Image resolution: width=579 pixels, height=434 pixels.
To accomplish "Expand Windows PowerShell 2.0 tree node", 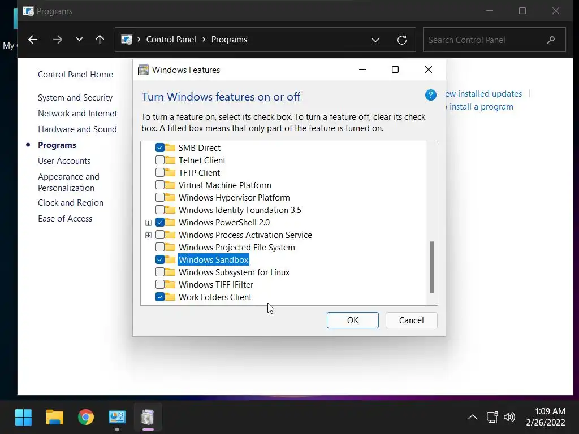I will click(x=149, y=223).
